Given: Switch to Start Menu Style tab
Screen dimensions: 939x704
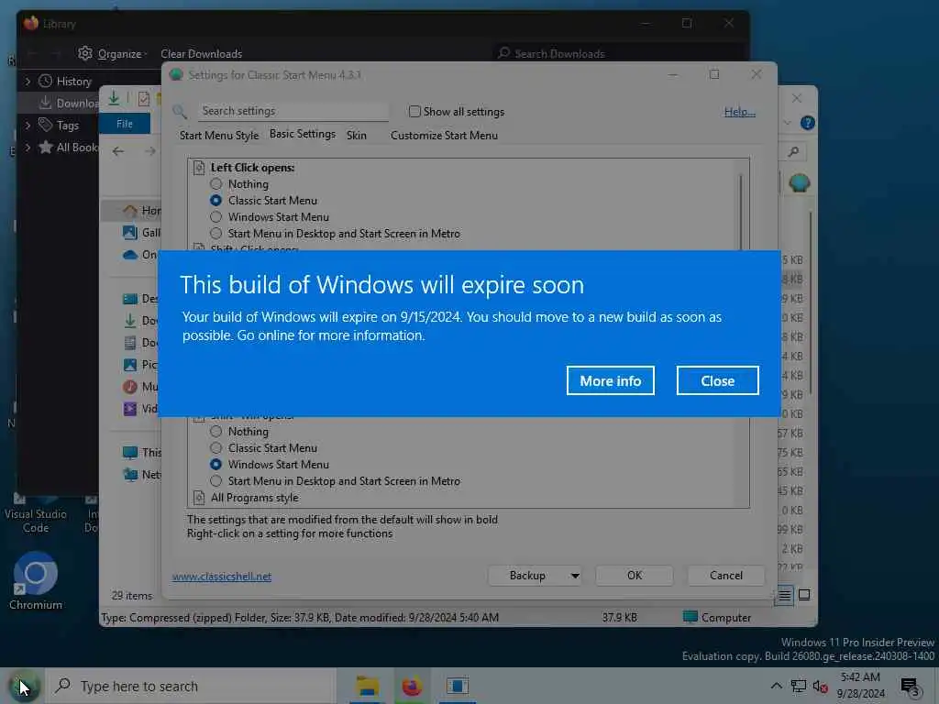Looking at the screenshot, I should point(219,136).
